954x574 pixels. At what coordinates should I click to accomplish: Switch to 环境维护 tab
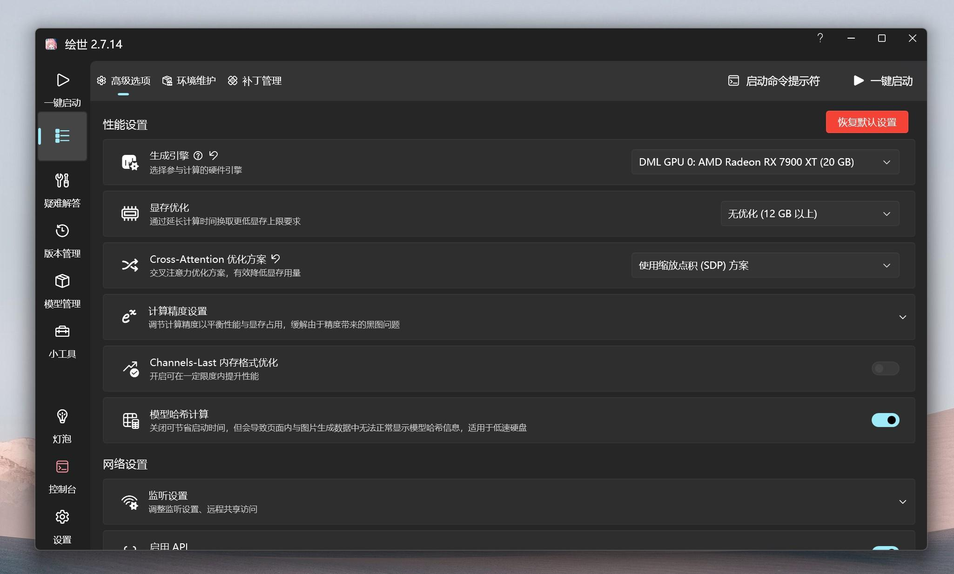tap(189, 81)
